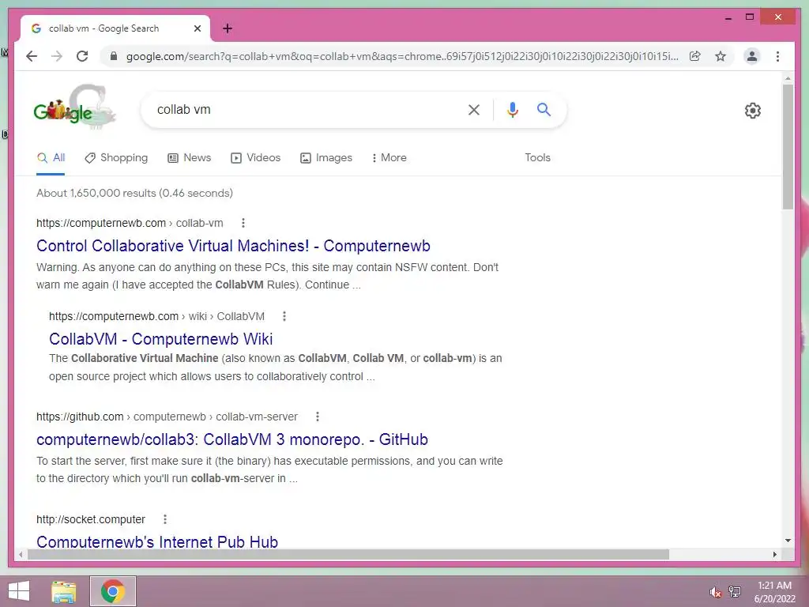Reload the Google search page

coord(82,56)
